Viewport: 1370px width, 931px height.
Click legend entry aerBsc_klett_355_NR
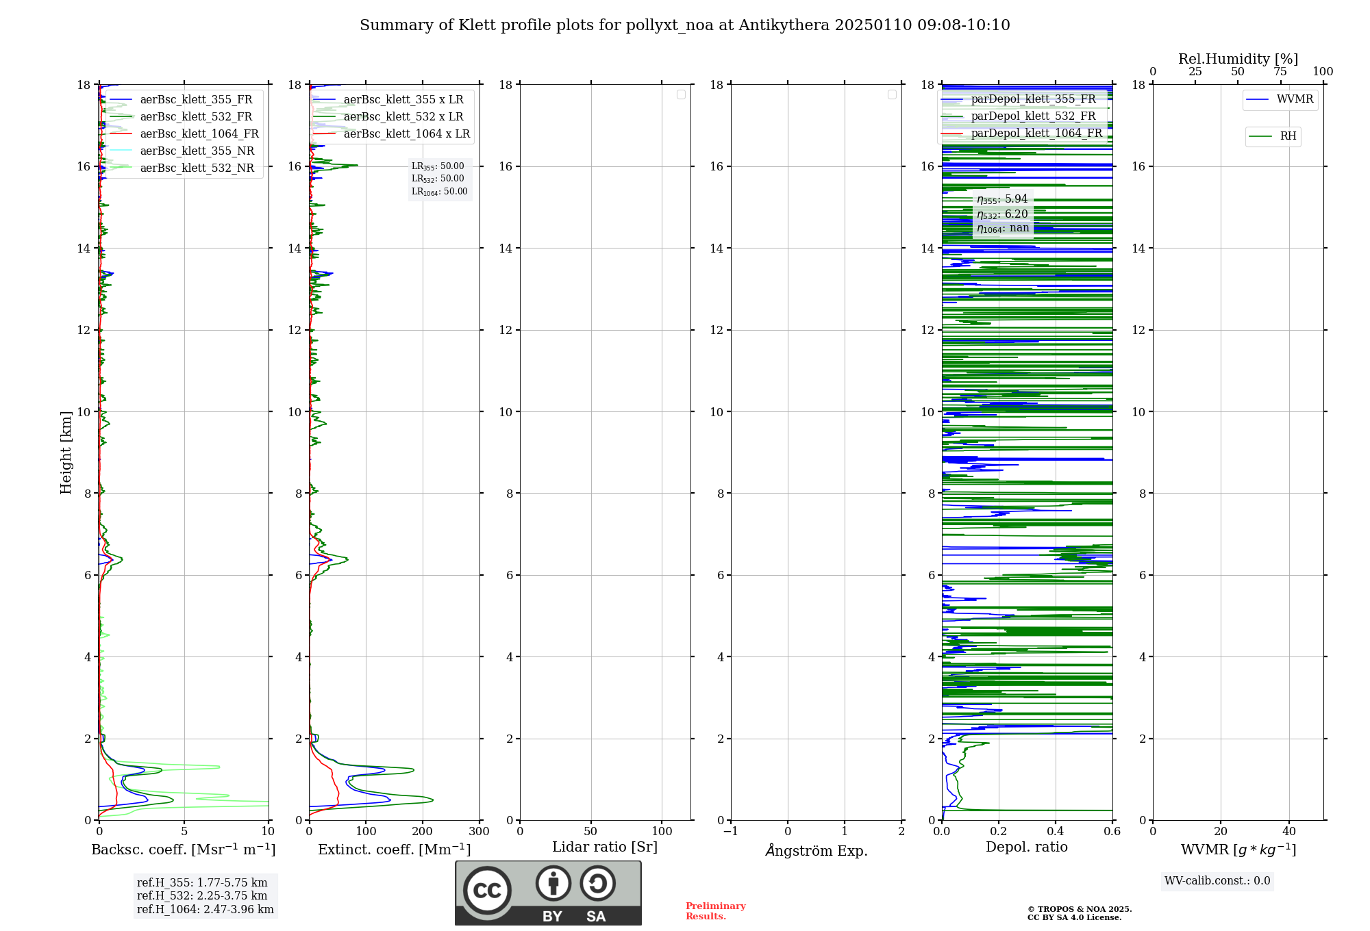coord(184,151)
